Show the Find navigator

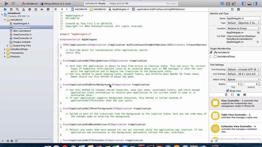point(17,9)
